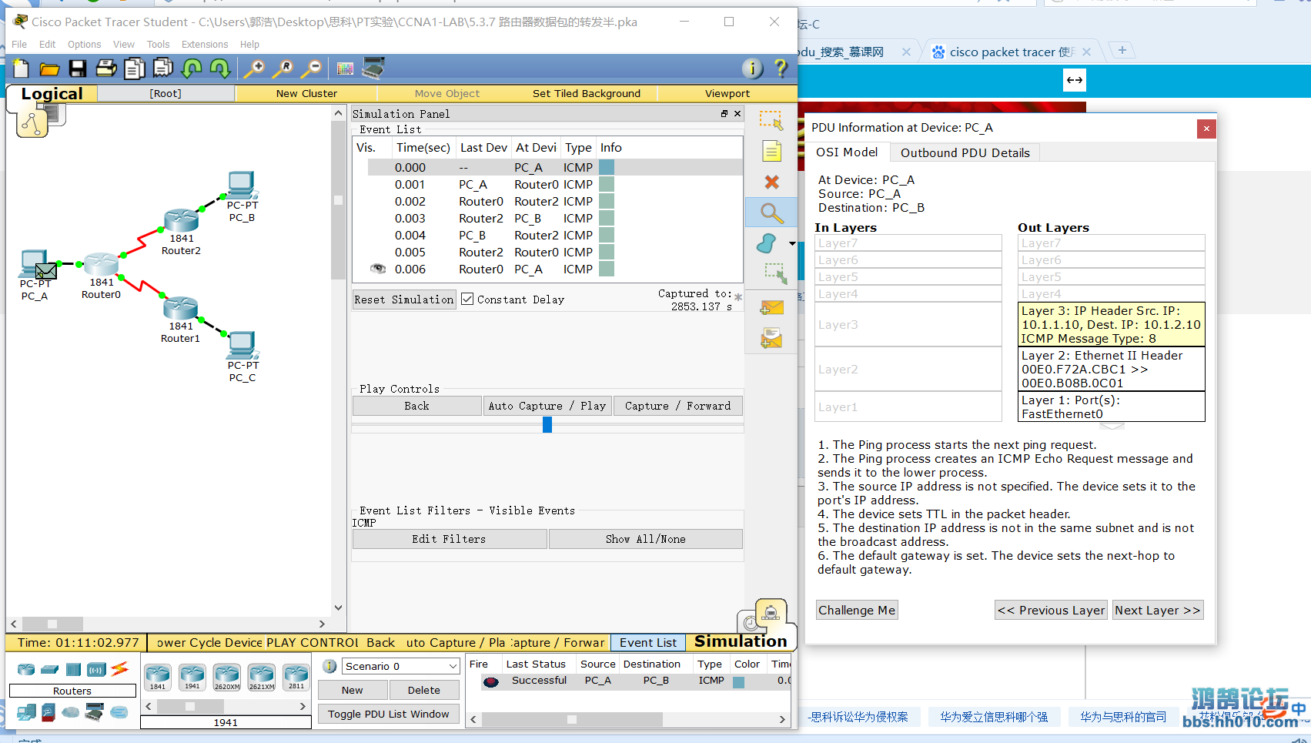1311x743 pixels.
Task: Pick the 1841 router model in device list
Action: pos(158,677)
